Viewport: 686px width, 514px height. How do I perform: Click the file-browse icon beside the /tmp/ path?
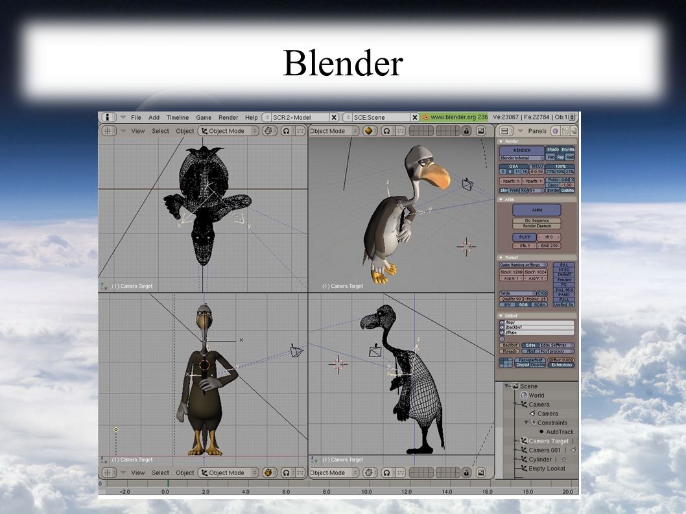pos(502,322)
